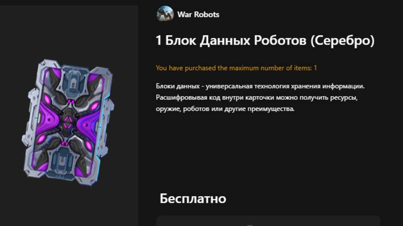Click the "(Серебро)" word in the title

343,41
